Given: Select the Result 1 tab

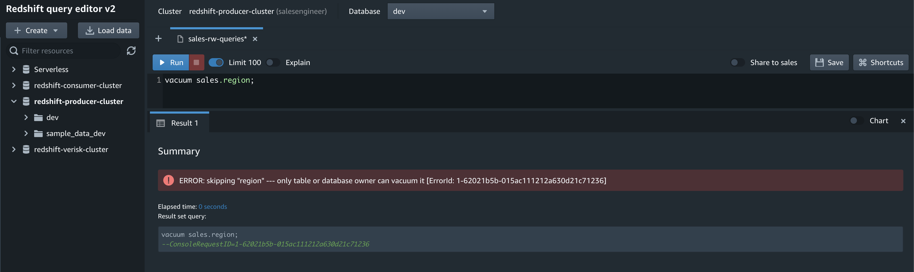Looking at the screenshot, I should point(180,123).
